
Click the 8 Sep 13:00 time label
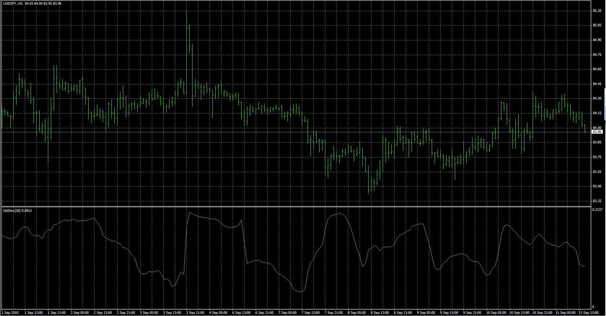380,313
